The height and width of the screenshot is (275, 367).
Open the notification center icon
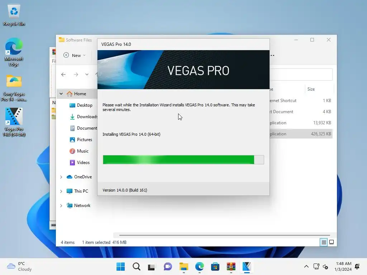pos(357,266)
